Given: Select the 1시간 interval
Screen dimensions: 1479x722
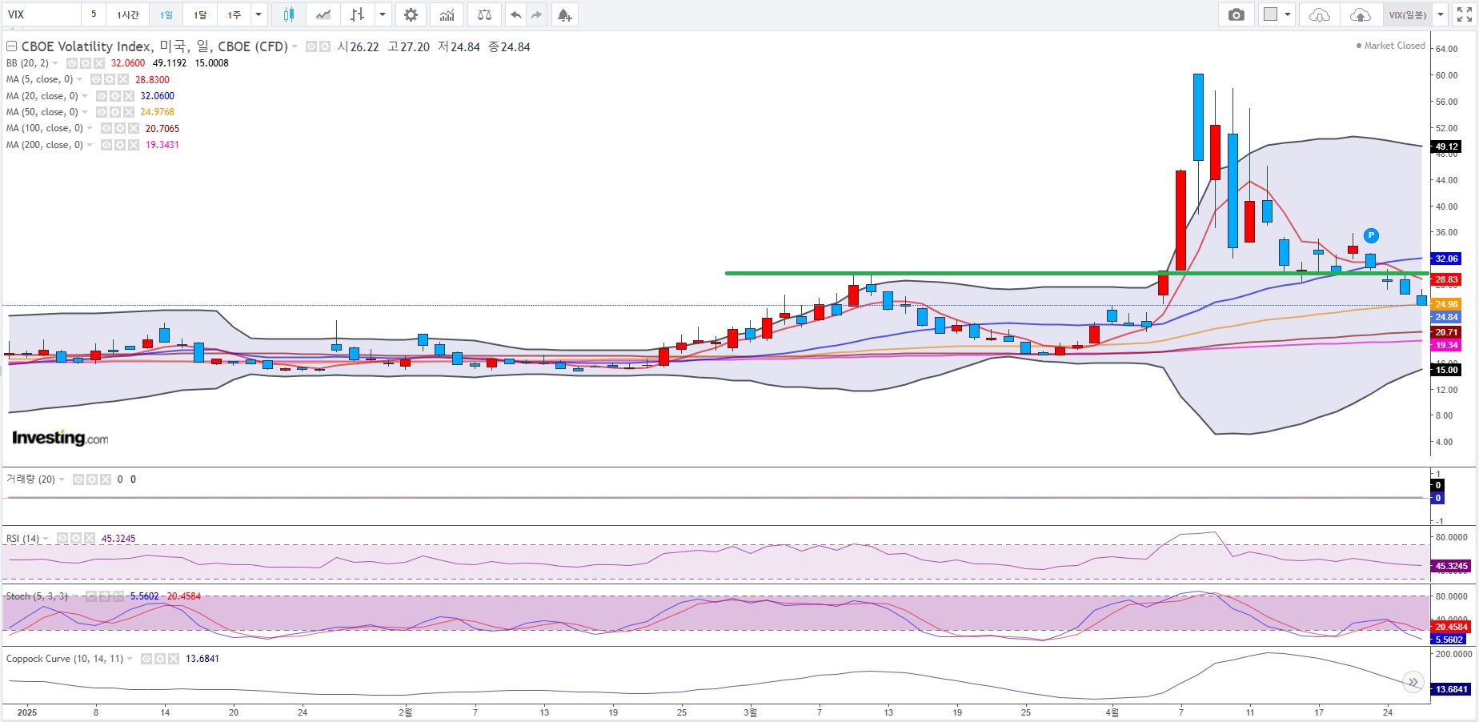Looking at the screenshot, I should point(128,14).
